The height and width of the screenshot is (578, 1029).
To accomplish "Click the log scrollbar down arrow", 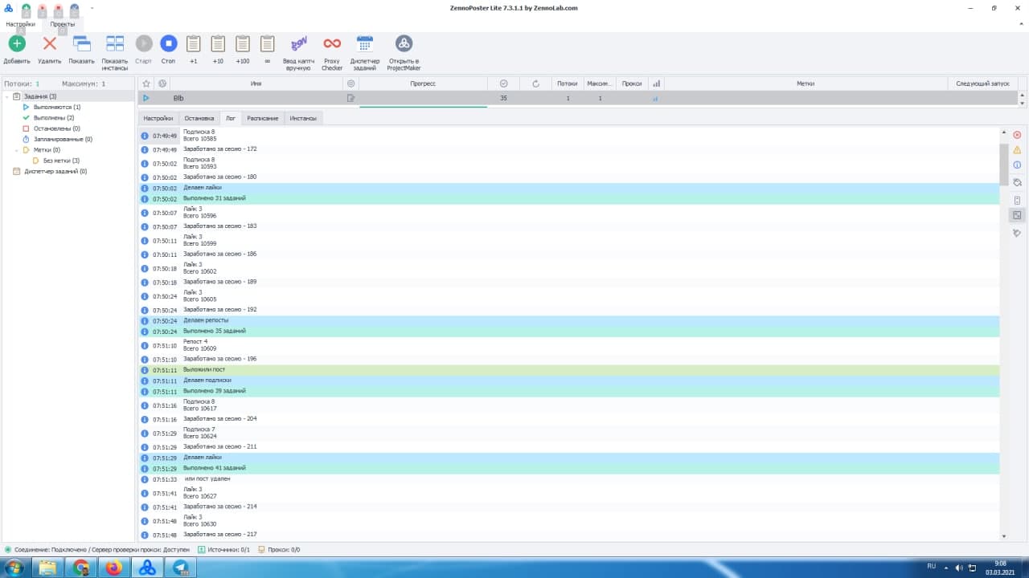I will click(1003, 536).
